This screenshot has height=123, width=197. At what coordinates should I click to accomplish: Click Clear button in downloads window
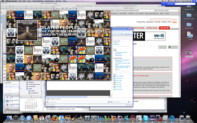click(8, 108)
